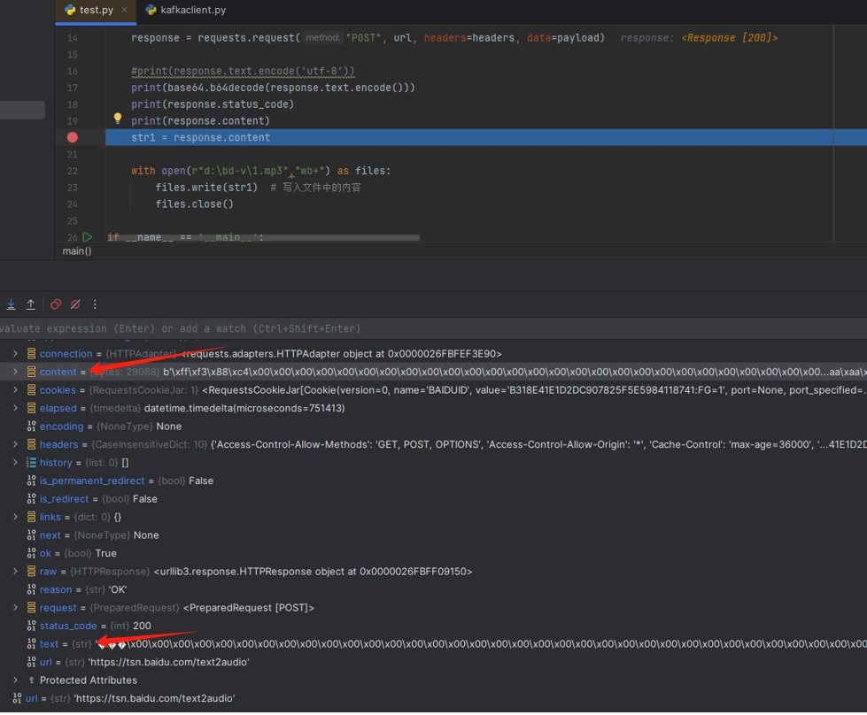Open the View Breakpoints icon

(x=55, y=304)
